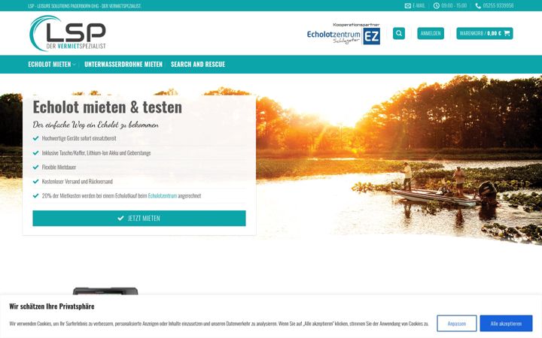Click the checkmark icon on Jetzt Mieten
This screenshot has width=542, height=338.
(x=120, y=218)
